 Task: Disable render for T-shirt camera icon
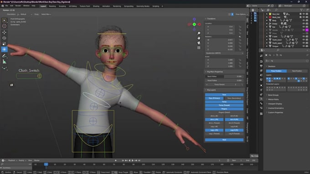pos(307,36)
